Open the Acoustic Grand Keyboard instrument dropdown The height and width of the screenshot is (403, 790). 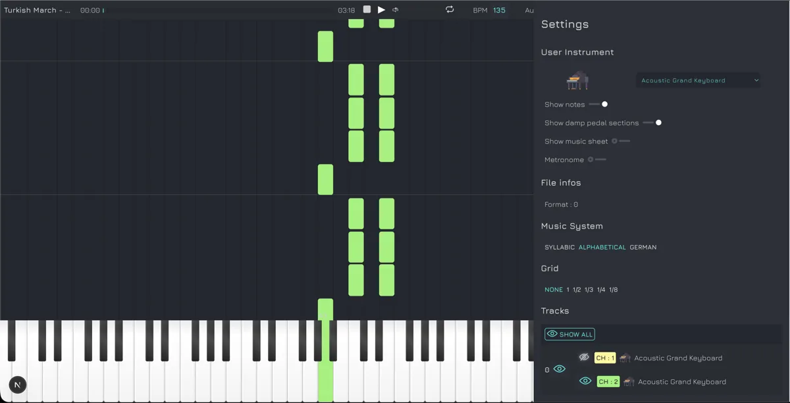(x=698, y=80)
